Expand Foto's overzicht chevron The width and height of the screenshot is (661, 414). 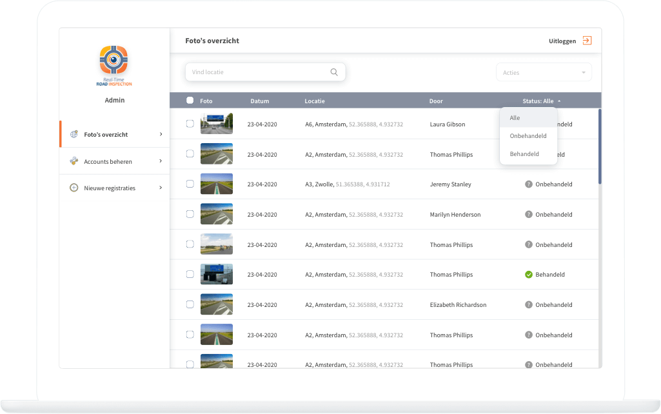161,134
